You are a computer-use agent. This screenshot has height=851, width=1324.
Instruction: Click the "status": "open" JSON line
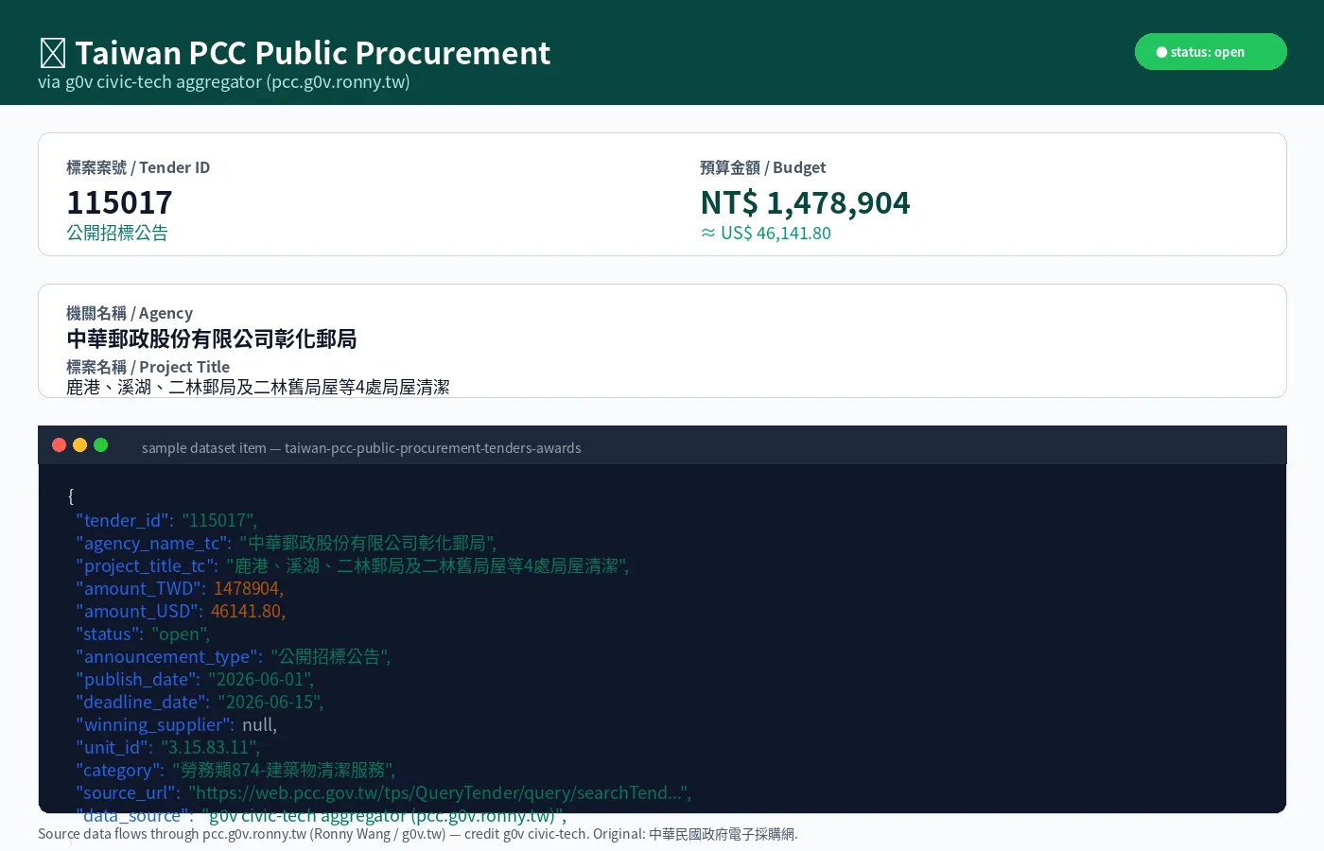(x=143, y=634)
